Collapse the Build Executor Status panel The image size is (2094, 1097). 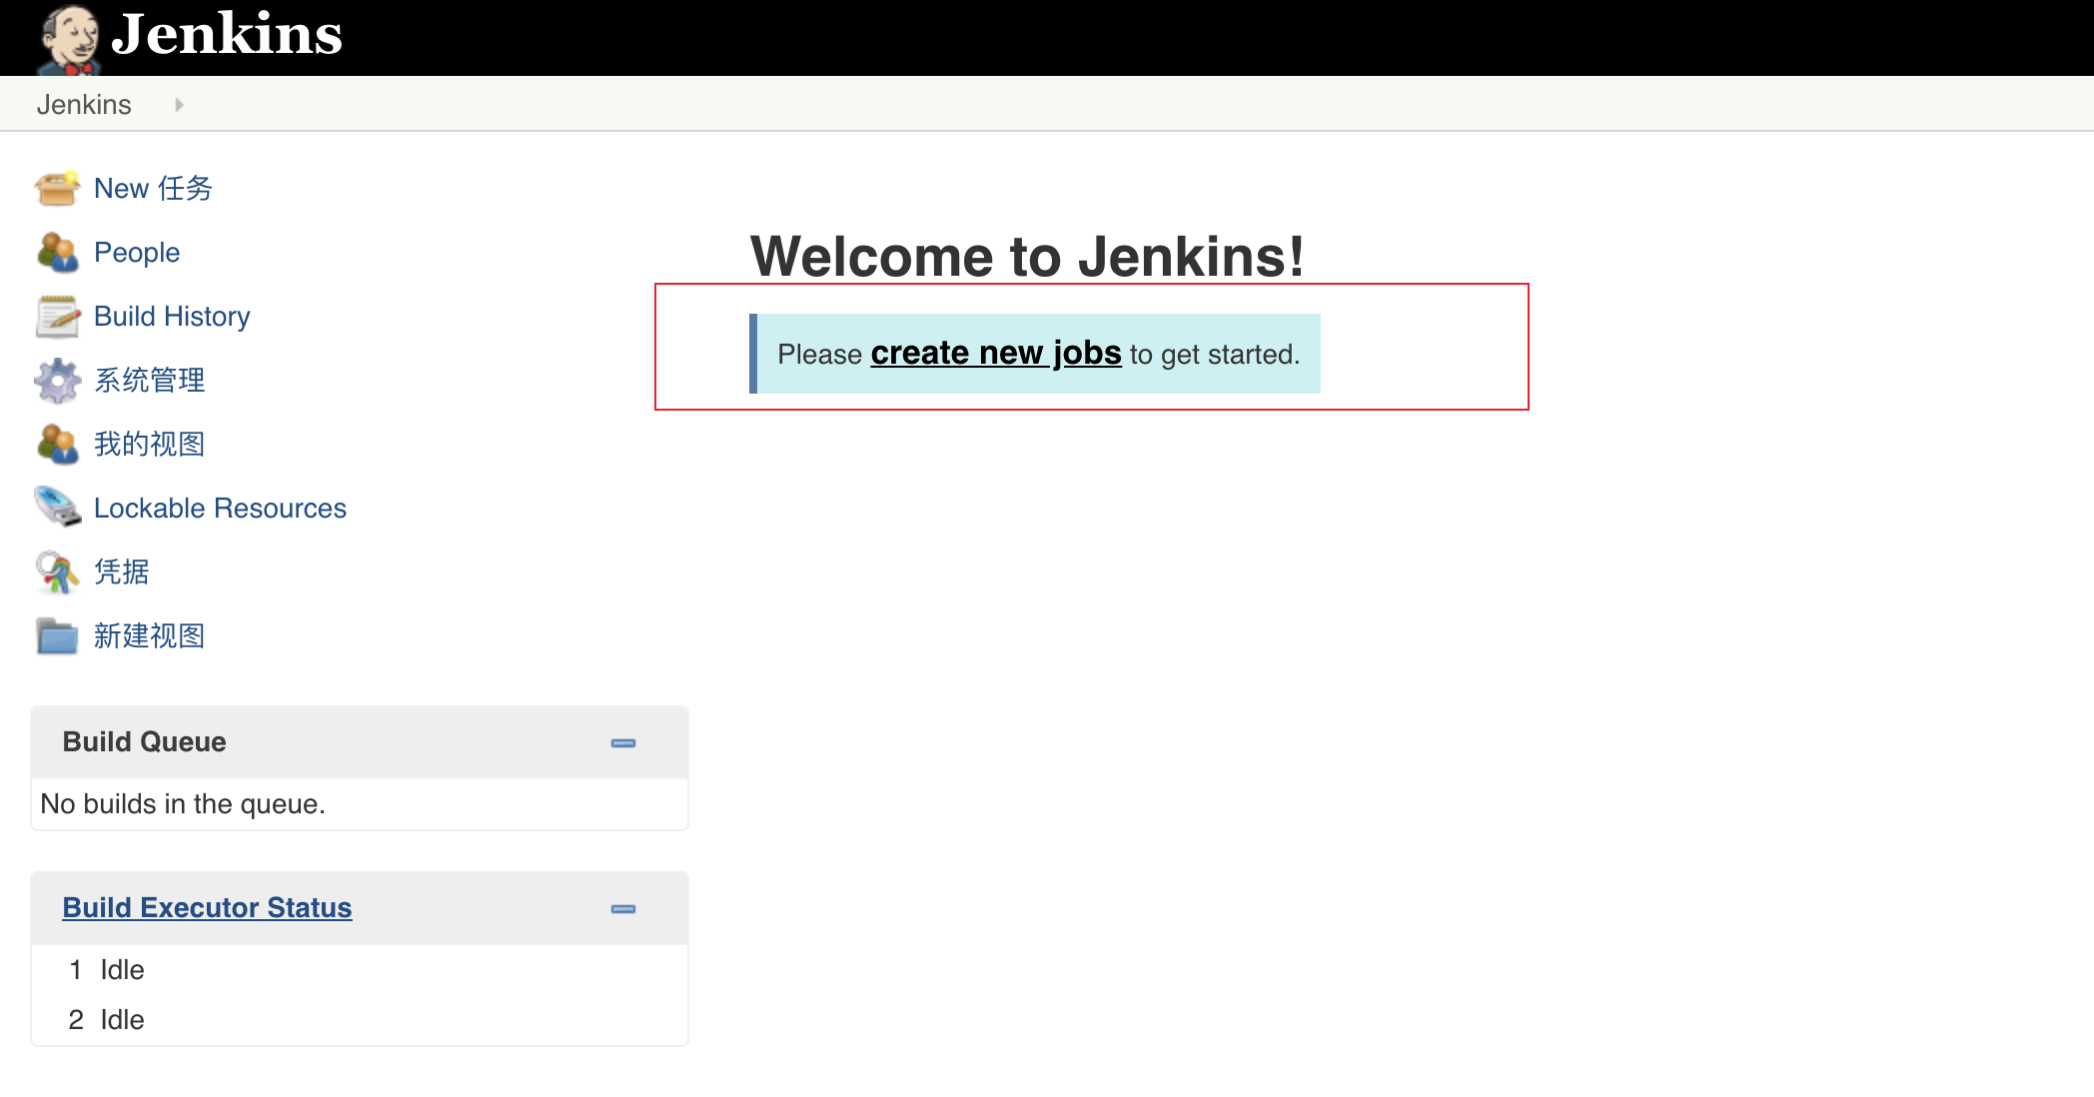pos(623,908)
